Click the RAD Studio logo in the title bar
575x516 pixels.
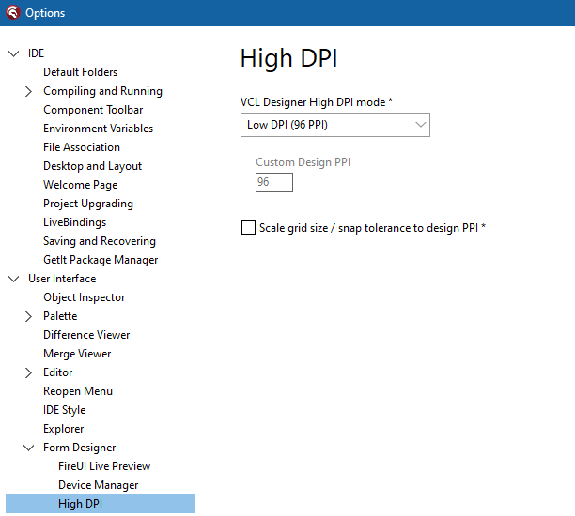point(13,12)
